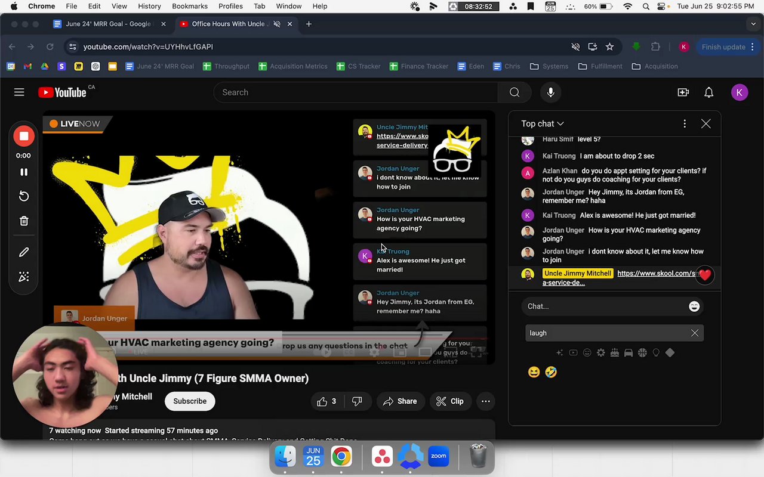
Task: Open YouTube notifications bell
Action: tap(709, 92)
